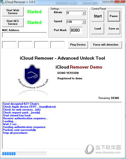Select log line 'Send decrypted KEY Chain's'
The image size is (126, 159).
coord(21,104)
